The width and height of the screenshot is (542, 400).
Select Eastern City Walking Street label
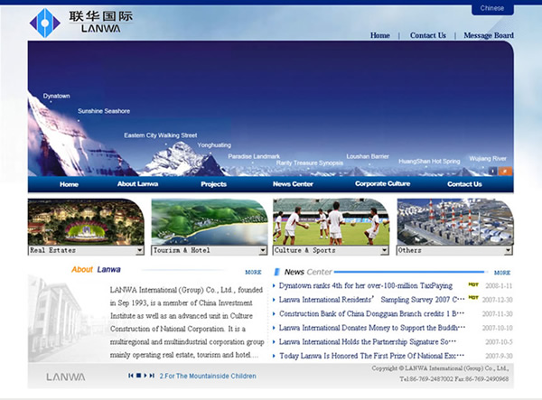[161, 135]
